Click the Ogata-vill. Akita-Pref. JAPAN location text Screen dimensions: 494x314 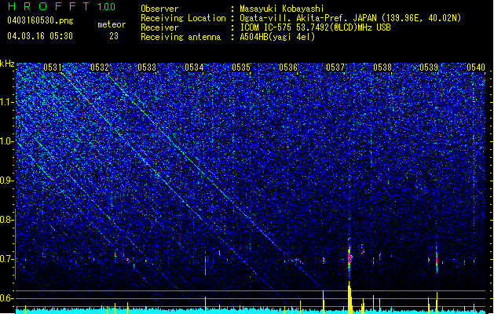pos(350,18)
